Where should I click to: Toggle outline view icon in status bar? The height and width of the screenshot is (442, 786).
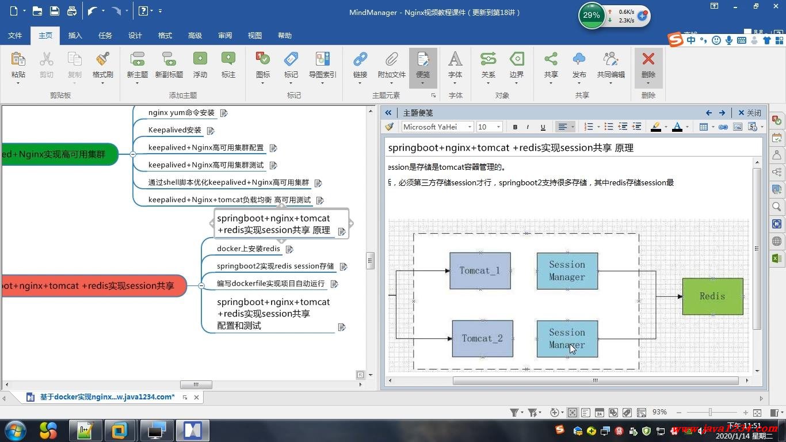(586, 413)
